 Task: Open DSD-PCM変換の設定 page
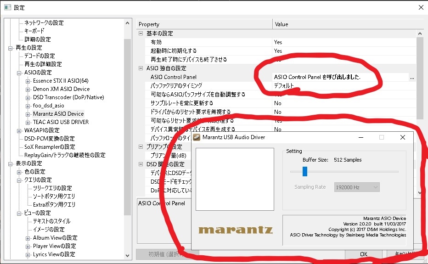pyautogui.click(x=50, y=139)
